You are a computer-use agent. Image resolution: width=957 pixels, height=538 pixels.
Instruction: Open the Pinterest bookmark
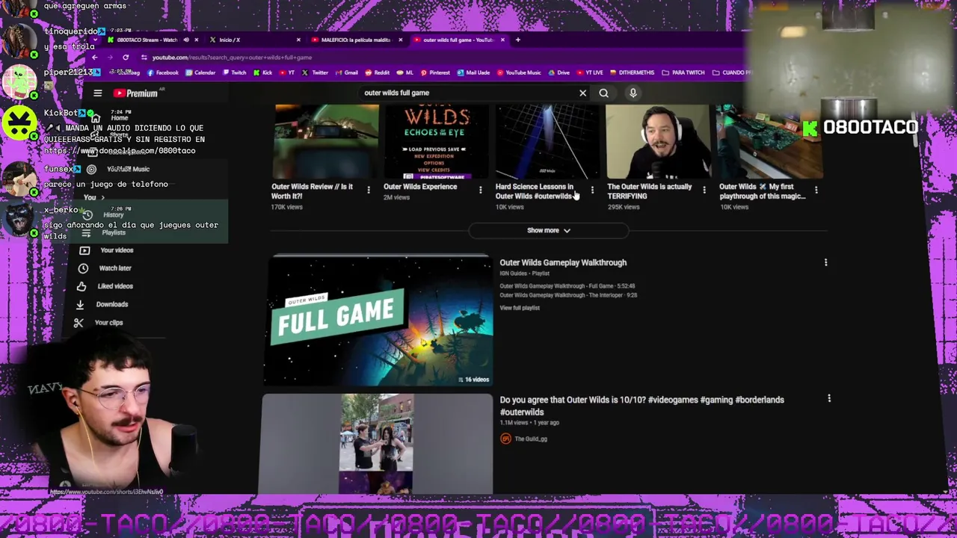(435, 72)
